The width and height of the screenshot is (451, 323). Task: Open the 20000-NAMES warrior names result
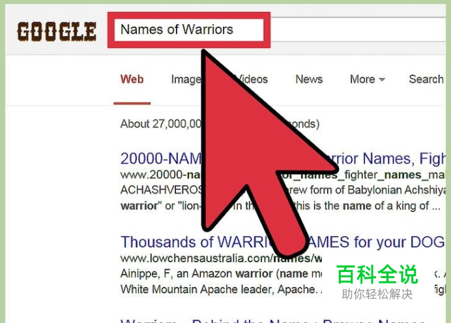(x=283, y=159)
